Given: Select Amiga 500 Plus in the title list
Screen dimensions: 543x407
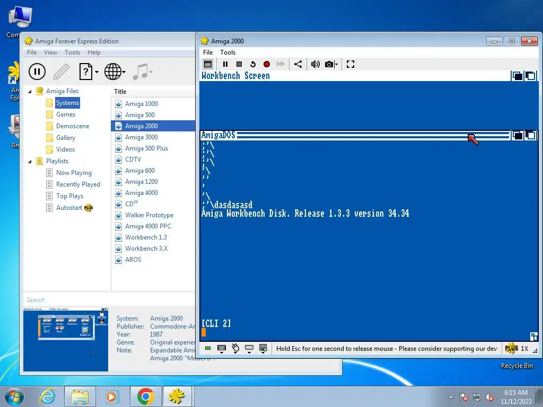Looking at the screenshot, I should click(146, 148).
